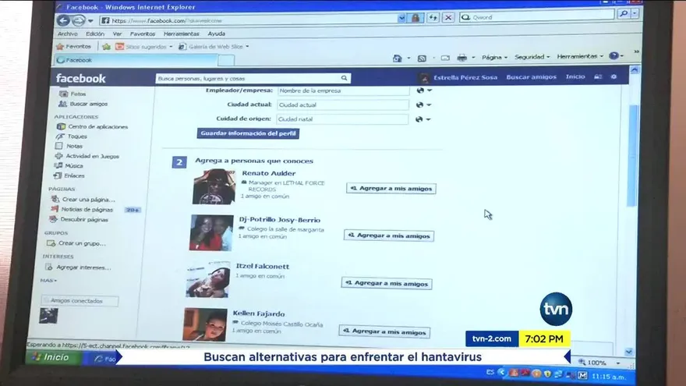Screen dimensions: 686x386
Task: Open the address bar history dropdown arrow
Action: 401,18
